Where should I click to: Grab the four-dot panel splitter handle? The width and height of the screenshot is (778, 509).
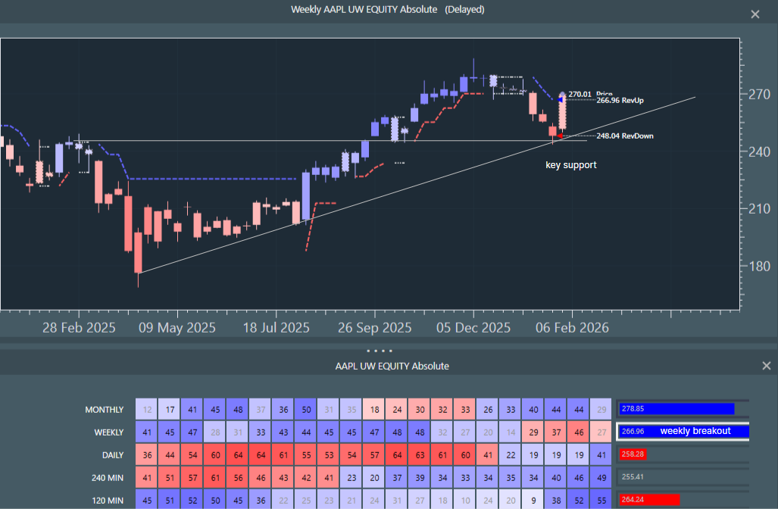[x=380, y=351]
